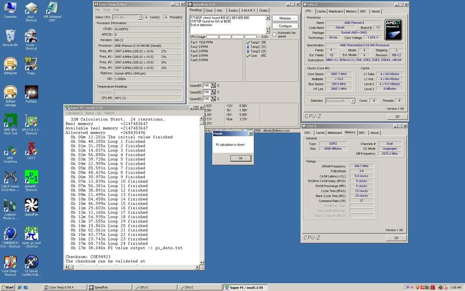Select the Call of Juarez DX10 Benchmark icon
Viewport: 465px width, 291px height.
tap(10, 181)
